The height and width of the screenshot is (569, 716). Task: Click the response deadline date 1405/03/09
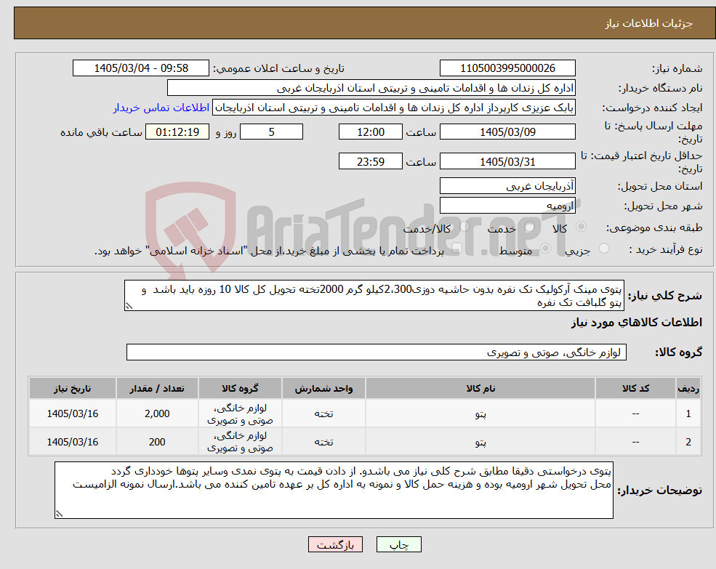coord(507,132)
